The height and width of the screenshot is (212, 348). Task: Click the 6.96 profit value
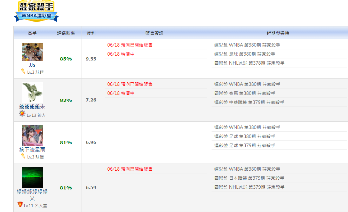point(91,142)
